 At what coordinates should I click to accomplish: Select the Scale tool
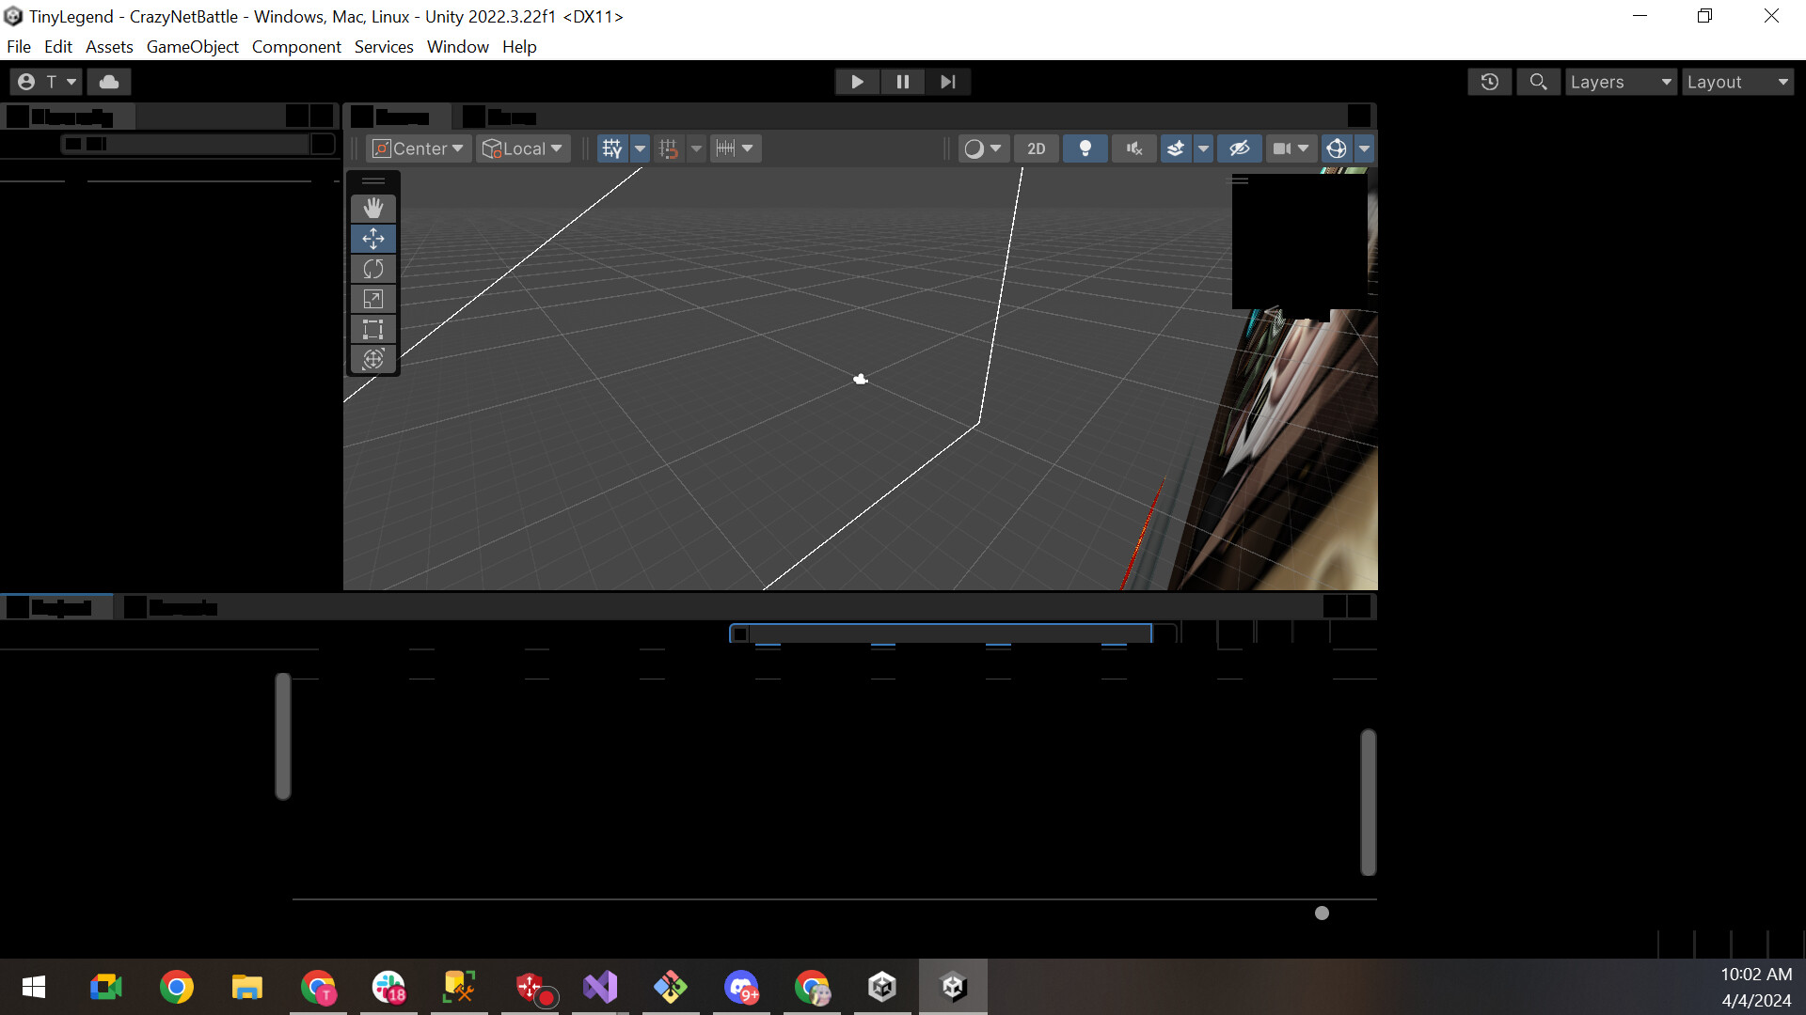point(373,298)
